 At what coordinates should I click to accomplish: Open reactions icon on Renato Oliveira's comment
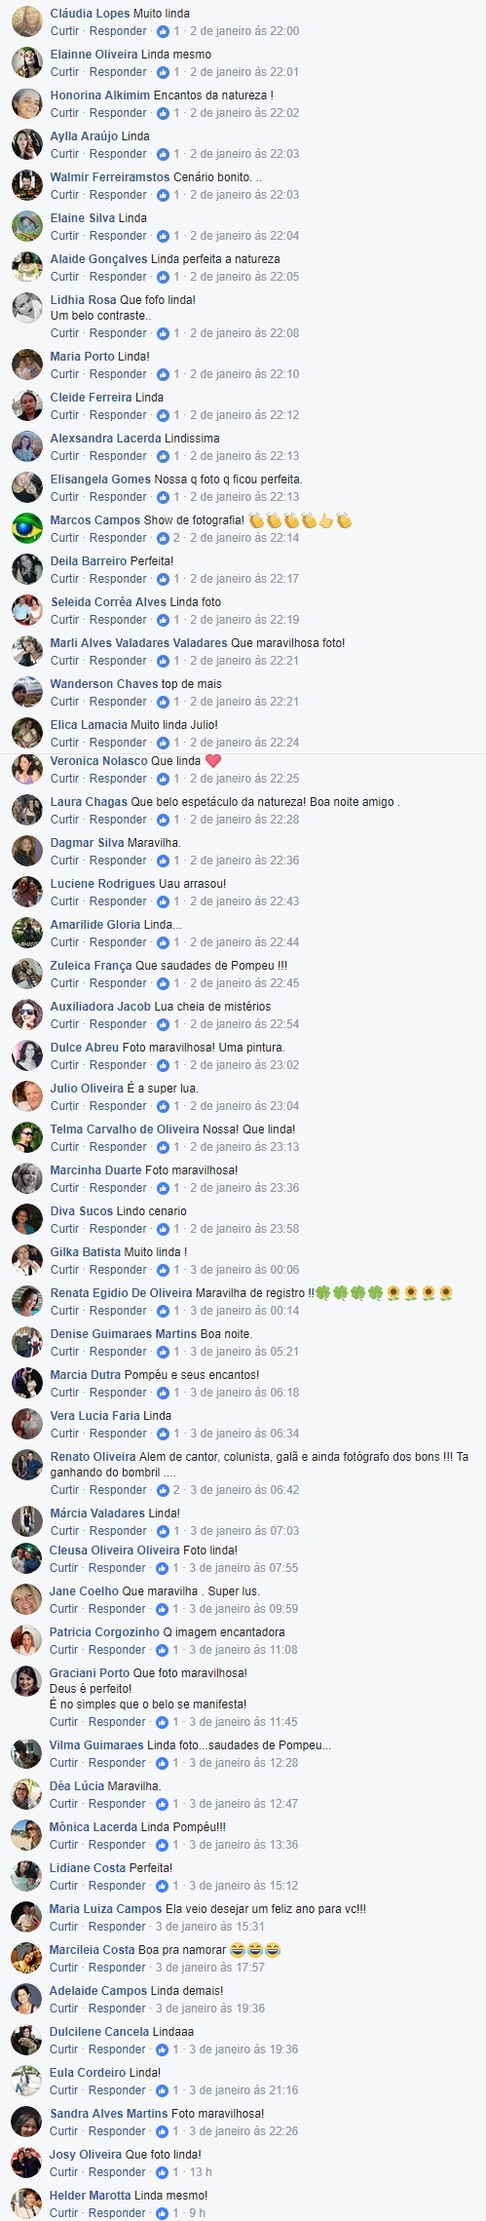click(x=163, y=1490)
